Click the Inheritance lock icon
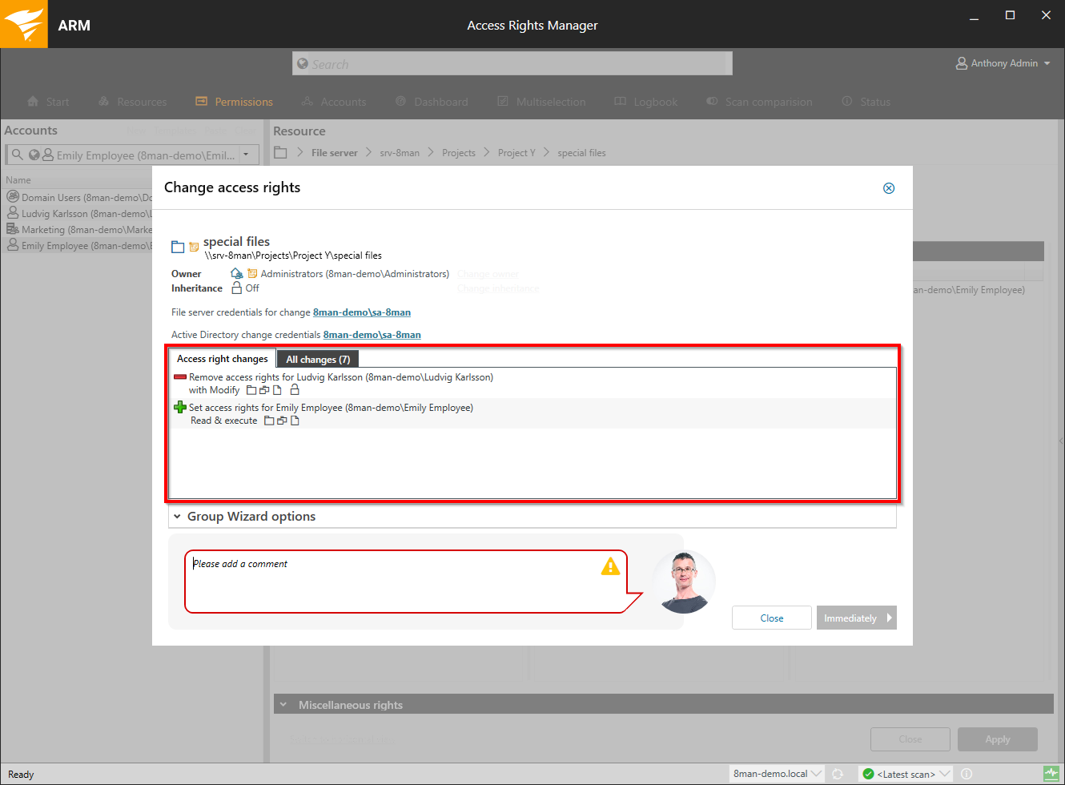 pos(236,288)
